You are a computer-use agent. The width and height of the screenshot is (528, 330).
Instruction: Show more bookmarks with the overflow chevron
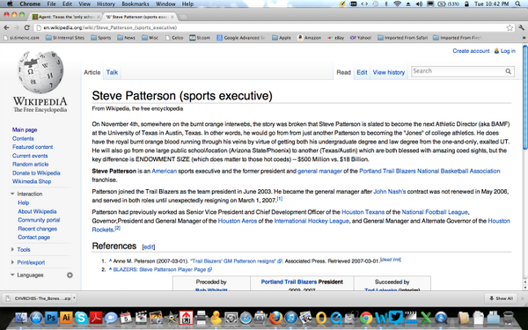coord(524,38)
